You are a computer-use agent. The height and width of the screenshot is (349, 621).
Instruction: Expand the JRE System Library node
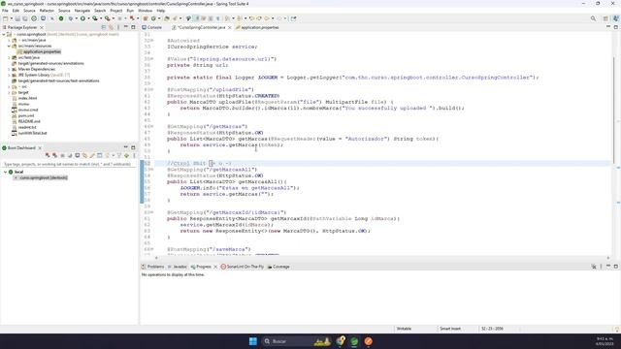pyautogui.click(x=9, y=75)
